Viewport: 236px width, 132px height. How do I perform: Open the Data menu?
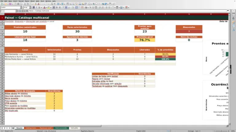pos(37,1)
